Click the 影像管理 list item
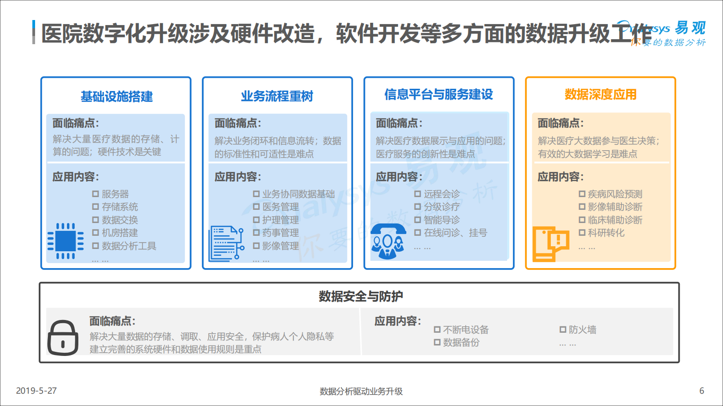Viewport: 723px width, 406px height. coord(276,246)
